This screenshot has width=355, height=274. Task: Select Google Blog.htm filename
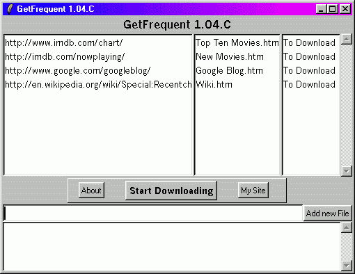[x=237, y=71]
